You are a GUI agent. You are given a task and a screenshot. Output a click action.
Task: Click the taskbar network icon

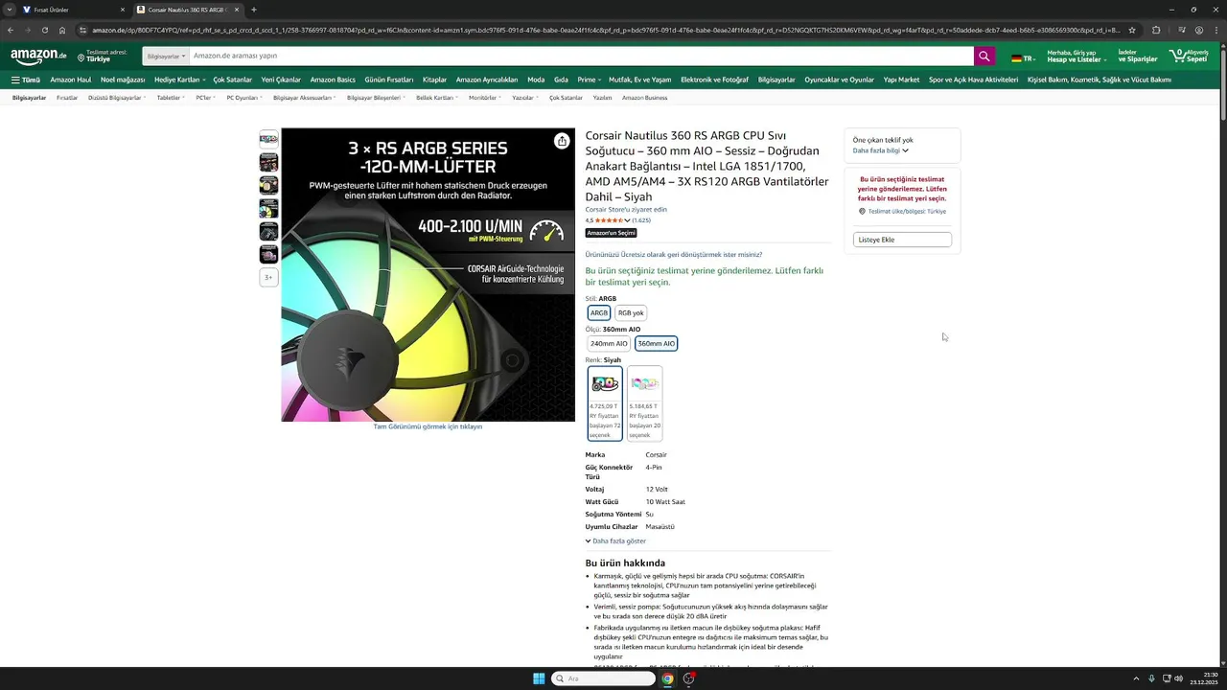(x=1167, y=678)
